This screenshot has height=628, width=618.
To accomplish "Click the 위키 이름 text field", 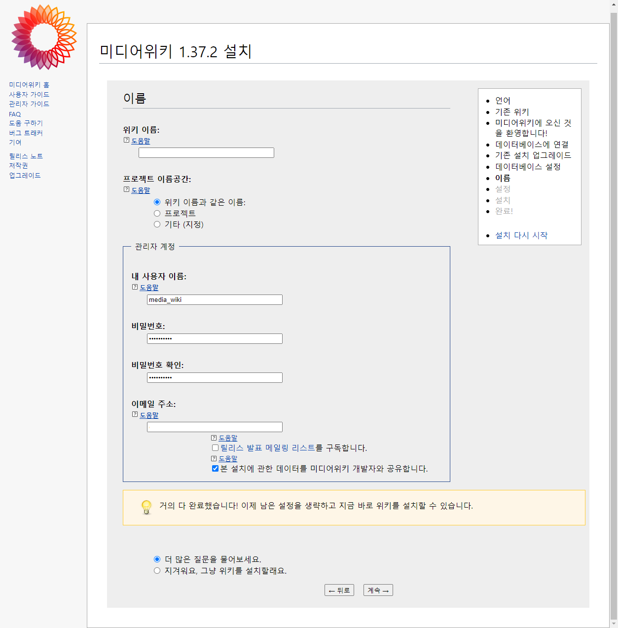I will click(206, 153).
